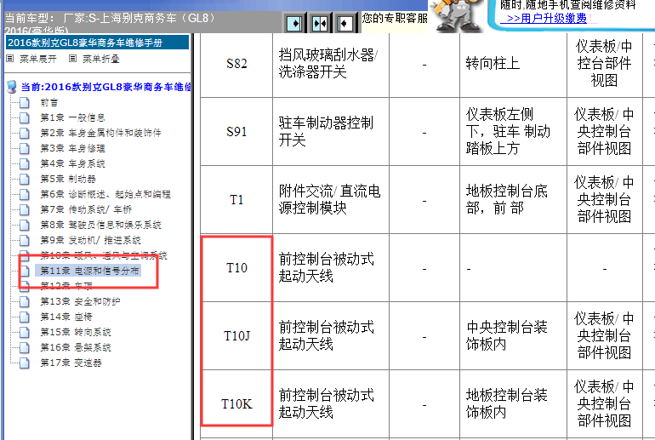Click the page icon next to 第17章
Screen dimensions: 655x440
[x=25, y=363]
